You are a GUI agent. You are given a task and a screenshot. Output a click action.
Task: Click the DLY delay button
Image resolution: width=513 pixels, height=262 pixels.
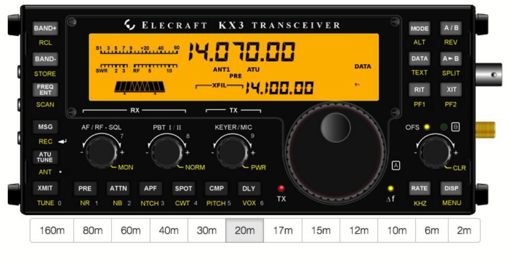click(x=249, y=188)
